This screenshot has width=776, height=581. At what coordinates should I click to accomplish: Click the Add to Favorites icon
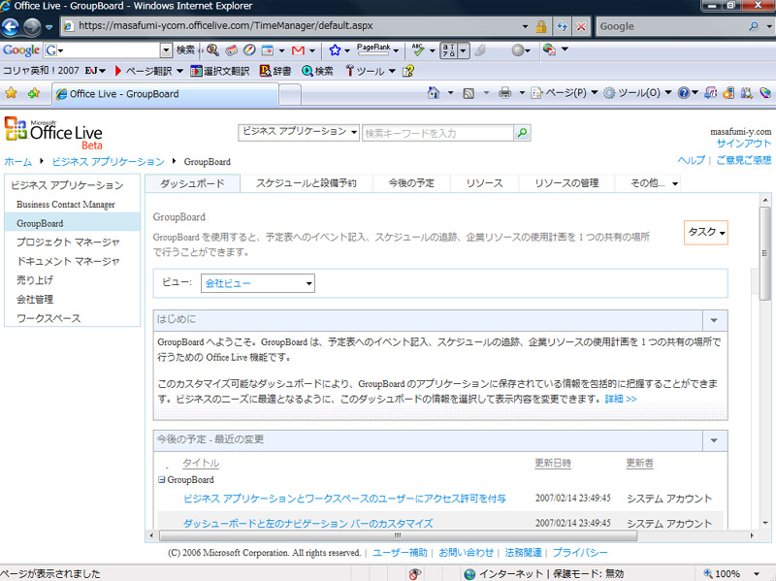[x=34, y=93]
